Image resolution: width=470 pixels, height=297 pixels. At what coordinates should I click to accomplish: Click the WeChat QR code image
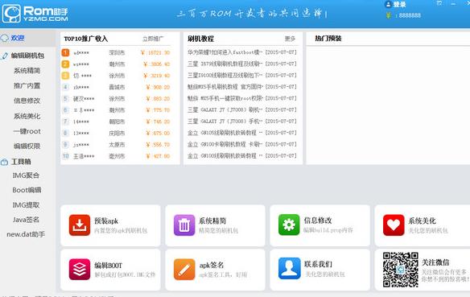[401, 270]
